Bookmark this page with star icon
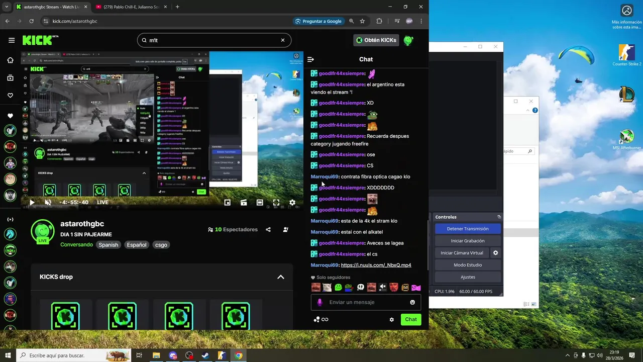The image size is (643, 362). 362,21
